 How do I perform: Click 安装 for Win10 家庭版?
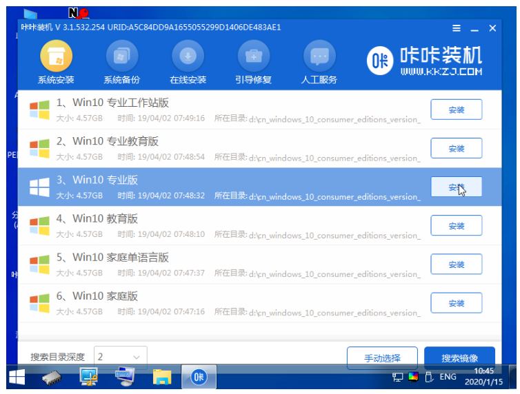coord(456,302)
